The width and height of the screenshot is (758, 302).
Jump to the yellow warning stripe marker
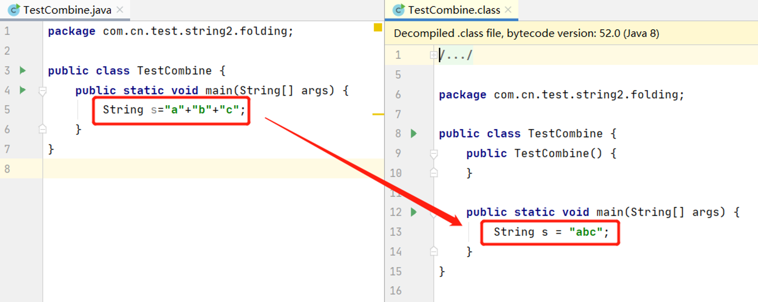click(x=378, y=114)
